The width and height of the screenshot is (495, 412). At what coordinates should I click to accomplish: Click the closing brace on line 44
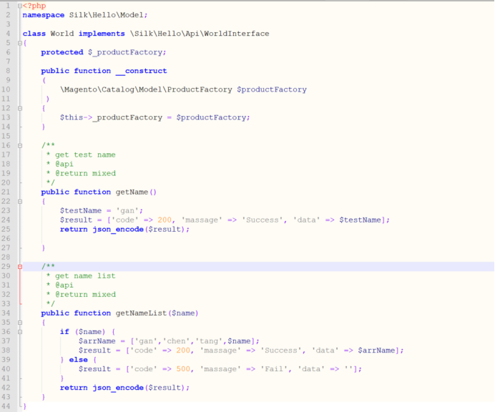click(25, 406)
